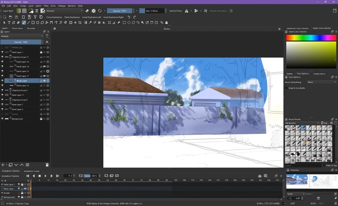Delete the layer with trash icon
The width and height of the screenshot is (338, 206).
coord(47,165)
